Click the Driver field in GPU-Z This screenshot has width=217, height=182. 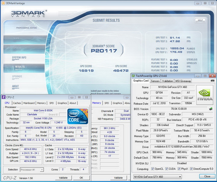[x=181, y=146]
